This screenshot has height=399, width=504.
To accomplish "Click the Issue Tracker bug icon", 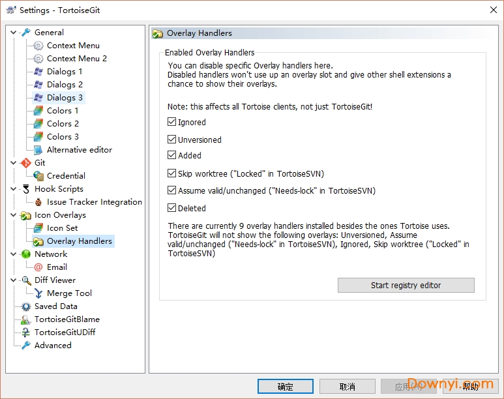I will [x=38, y=202].
